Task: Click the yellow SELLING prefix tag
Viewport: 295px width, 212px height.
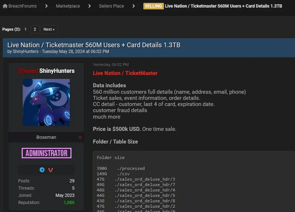Action: [x=153, y=6]
